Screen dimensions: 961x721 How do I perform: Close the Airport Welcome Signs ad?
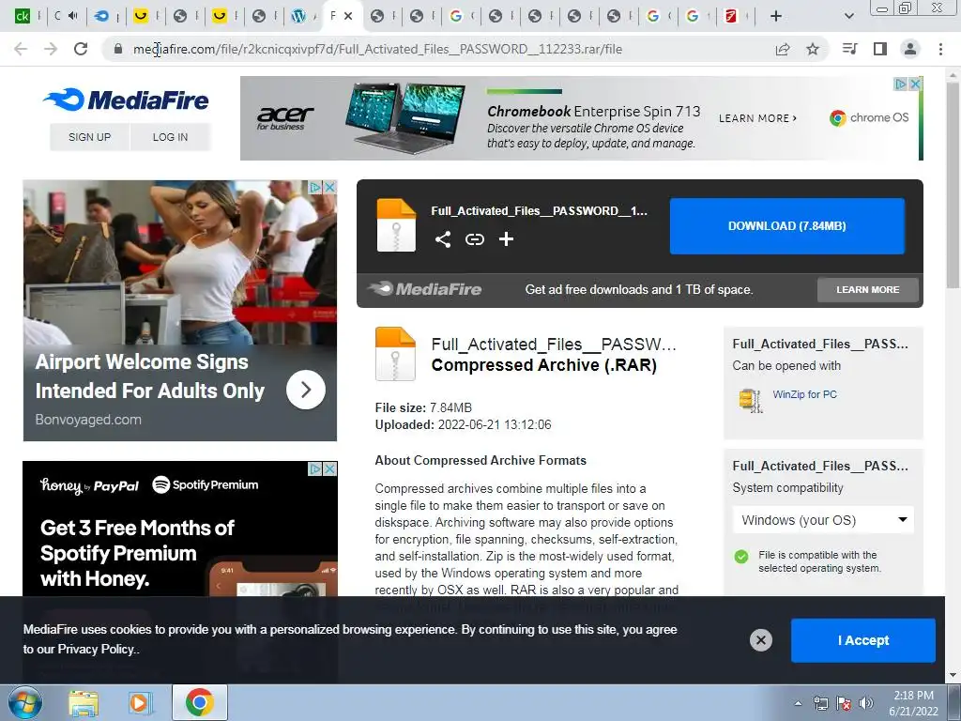(x=329, y=187)
